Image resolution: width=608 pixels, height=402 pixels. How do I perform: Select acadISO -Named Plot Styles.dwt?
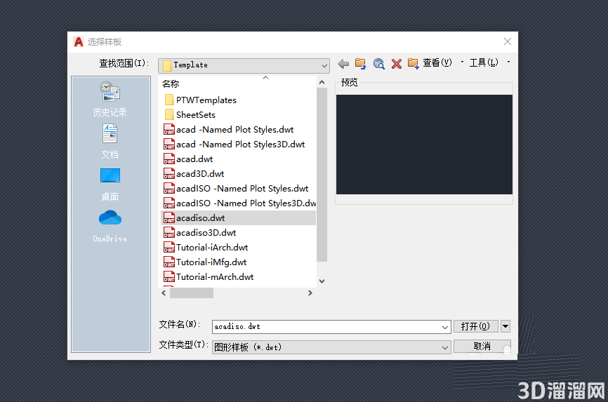click(x=242, y=189)
